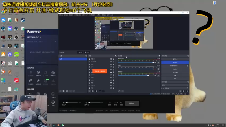Open 弹幕玩法 icon in 直播伴侣 interactive section
This screenshot has width=226, height=127.
click(x=53, y=73)
